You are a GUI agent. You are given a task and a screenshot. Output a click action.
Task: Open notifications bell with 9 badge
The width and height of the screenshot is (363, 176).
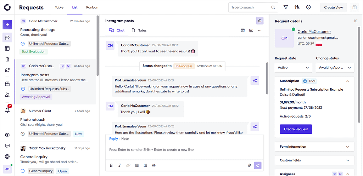(8, 110)
